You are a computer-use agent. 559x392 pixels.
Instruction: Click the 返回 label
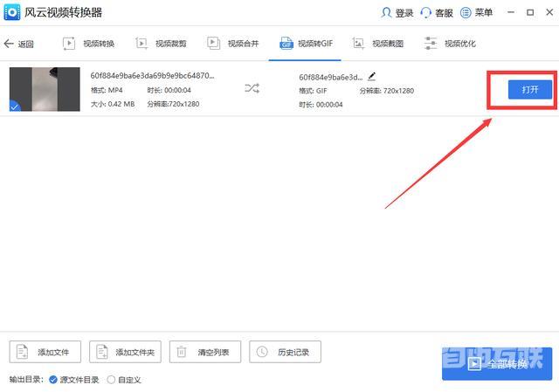point(25,45)
